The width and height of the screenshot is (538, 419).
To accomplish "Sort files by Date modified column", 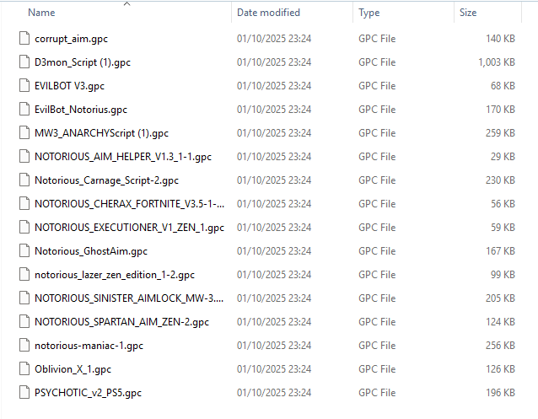I will pos(268,13).
